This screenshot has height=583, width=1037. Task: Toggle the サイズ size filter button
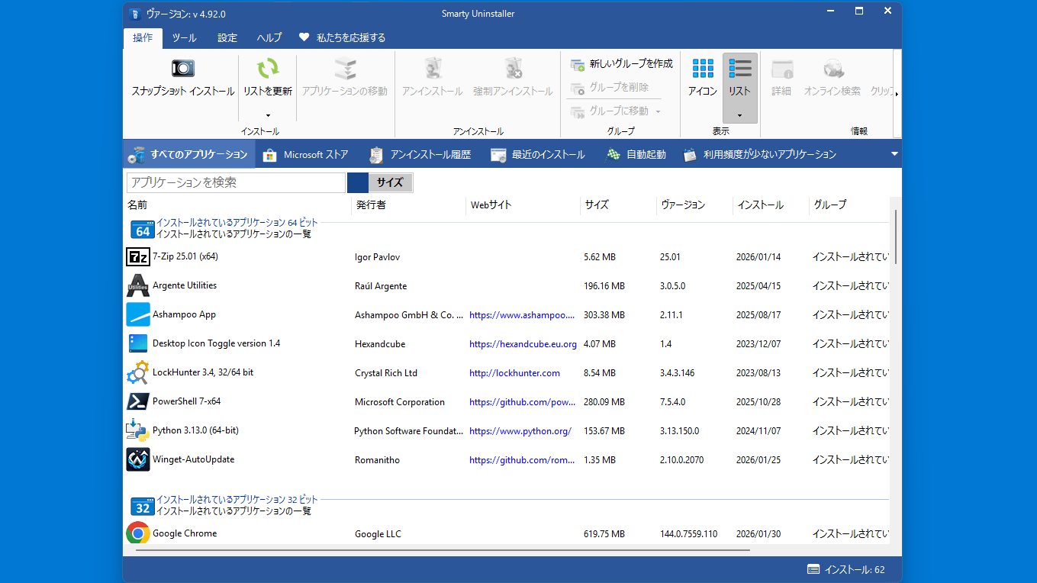tap(390, 183)
